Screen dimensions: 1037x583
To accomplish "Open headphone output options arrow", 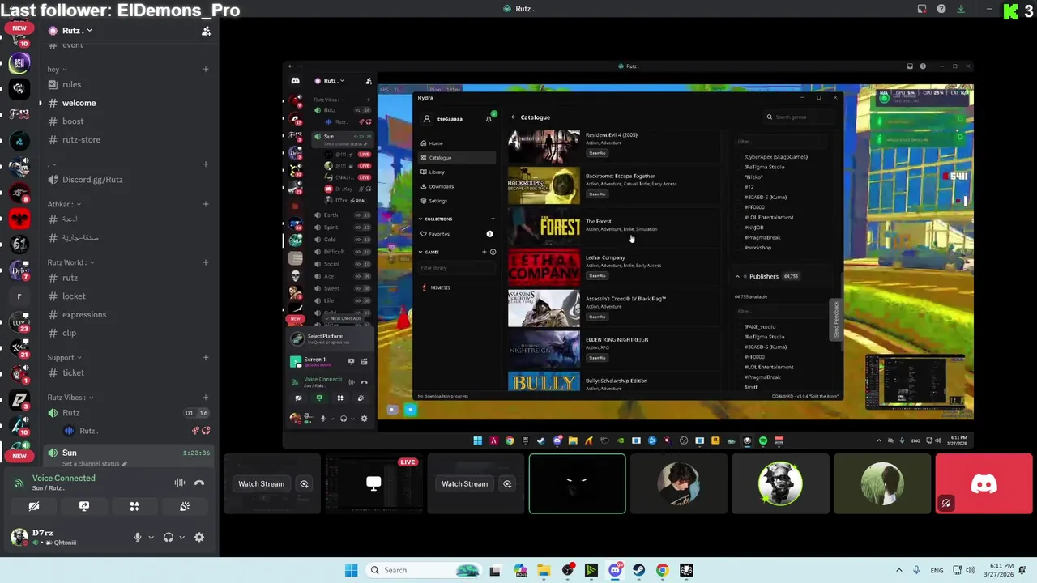I will (x=181, y=537).
